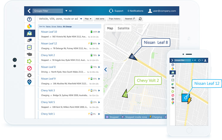Open the Help question mark icon in tablet sidebar

(29, 19)
